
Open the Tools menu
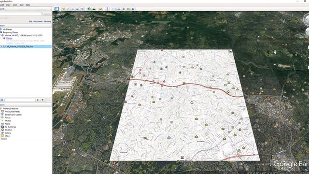[x=15, y=5]
